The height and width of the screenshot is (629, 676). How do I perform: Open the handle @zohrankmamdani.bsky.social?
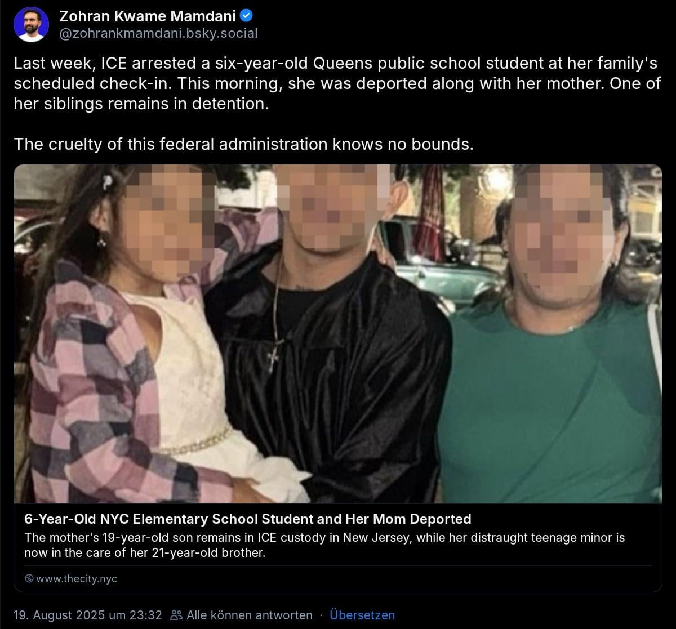[x=158, y=33]
